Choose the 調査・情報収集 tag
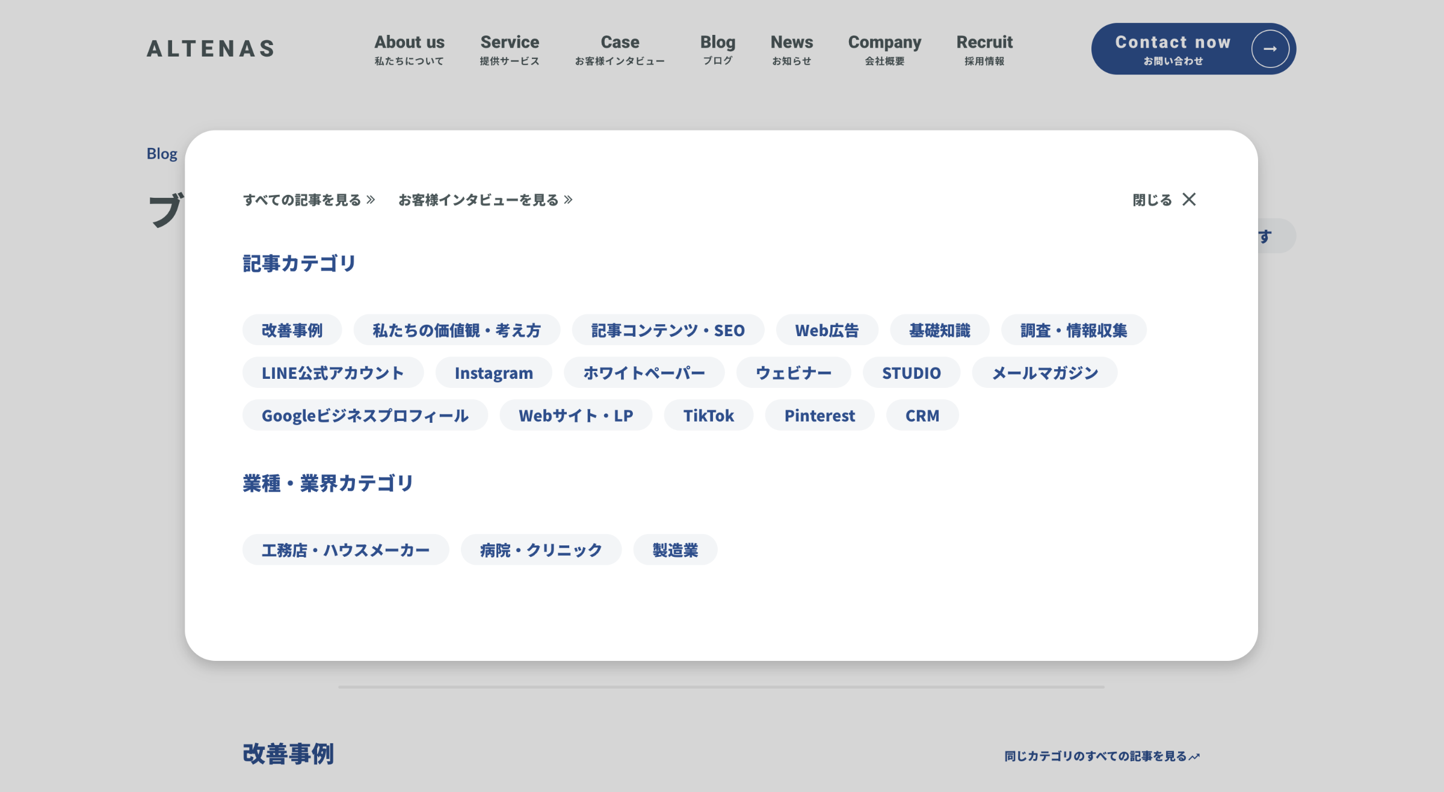 (1073, 330)
